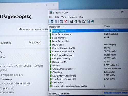Open the Options menu

click(72, 17)
